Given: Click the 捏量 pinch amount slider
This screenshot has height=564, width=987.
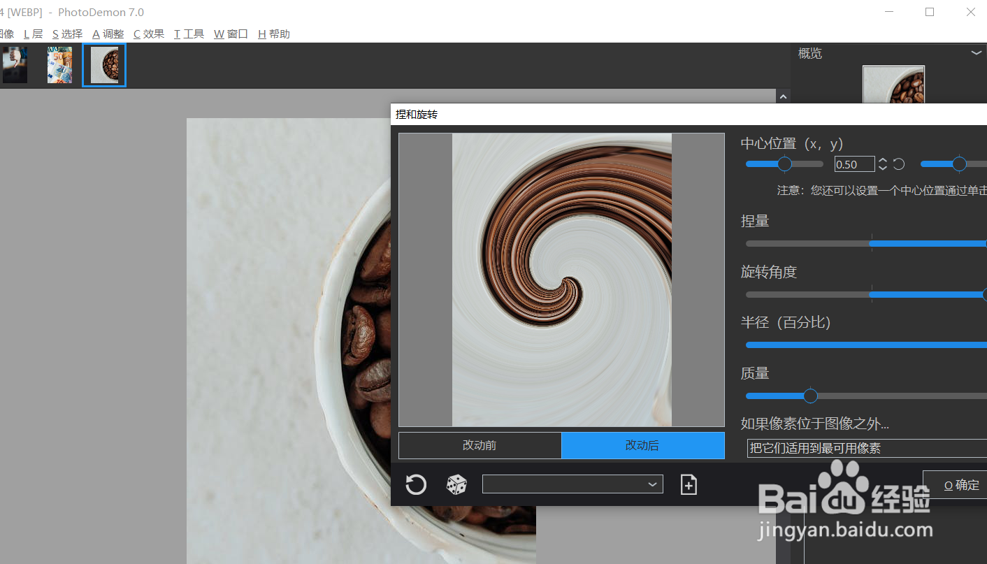Looking at the screenshot, I should pyautogui.click(x=866, y=244).
